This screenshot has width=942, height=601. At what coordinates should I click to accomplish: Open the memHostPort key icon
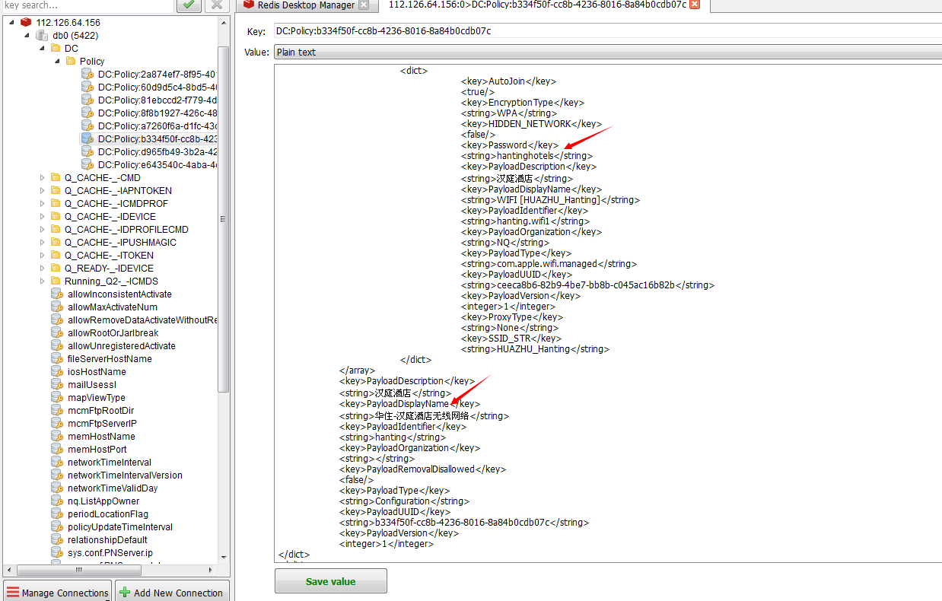click(x=56, y=449)
